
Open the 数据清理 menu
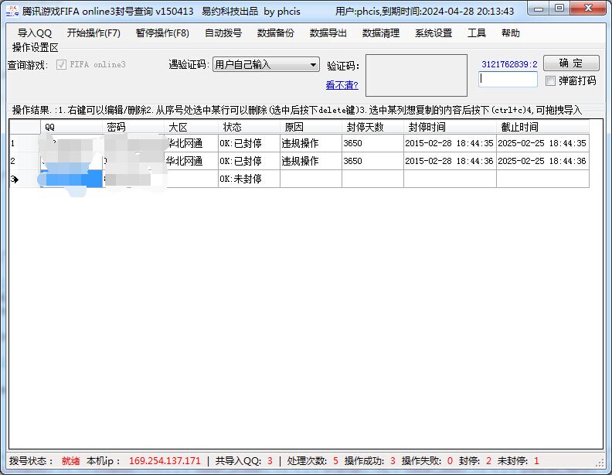pyautogui.click(x=380, y=33)
